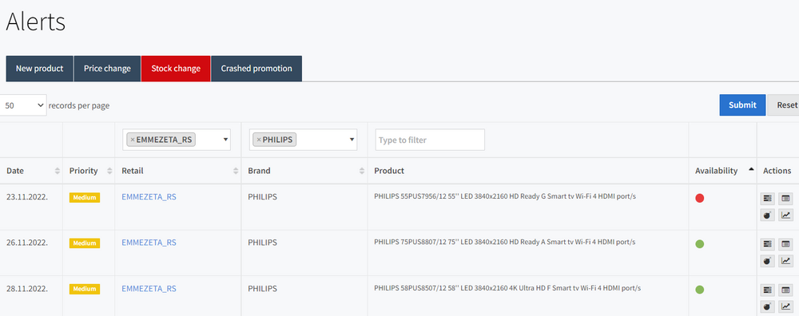Open table view icon for 55PUS7956/12 row
This screenshot has height=316, width=799.
(x=785, y=199)
